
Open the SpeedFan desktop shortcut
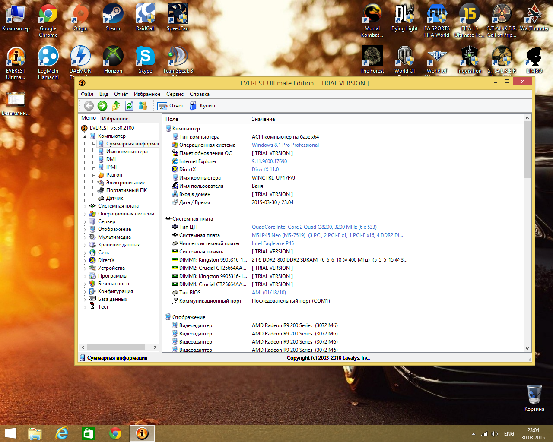pos(178,18)
